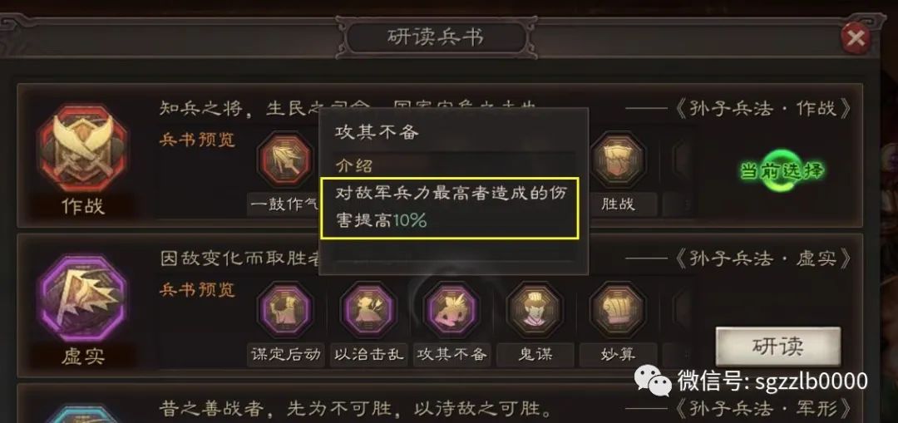The image size is (898, 423).
Task: Open the 鬼谋 skill icon
Action: click(x=535, y=310)
